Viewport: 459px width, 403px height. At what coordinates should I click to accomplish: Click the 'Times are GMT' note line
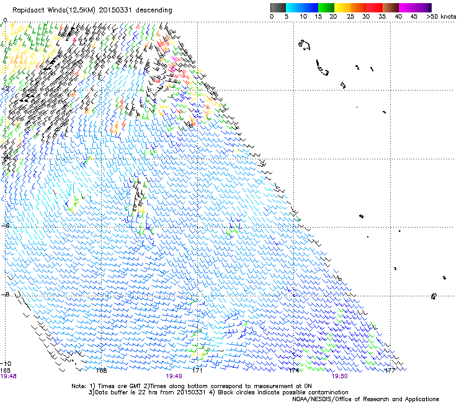(x=192, y=386)
